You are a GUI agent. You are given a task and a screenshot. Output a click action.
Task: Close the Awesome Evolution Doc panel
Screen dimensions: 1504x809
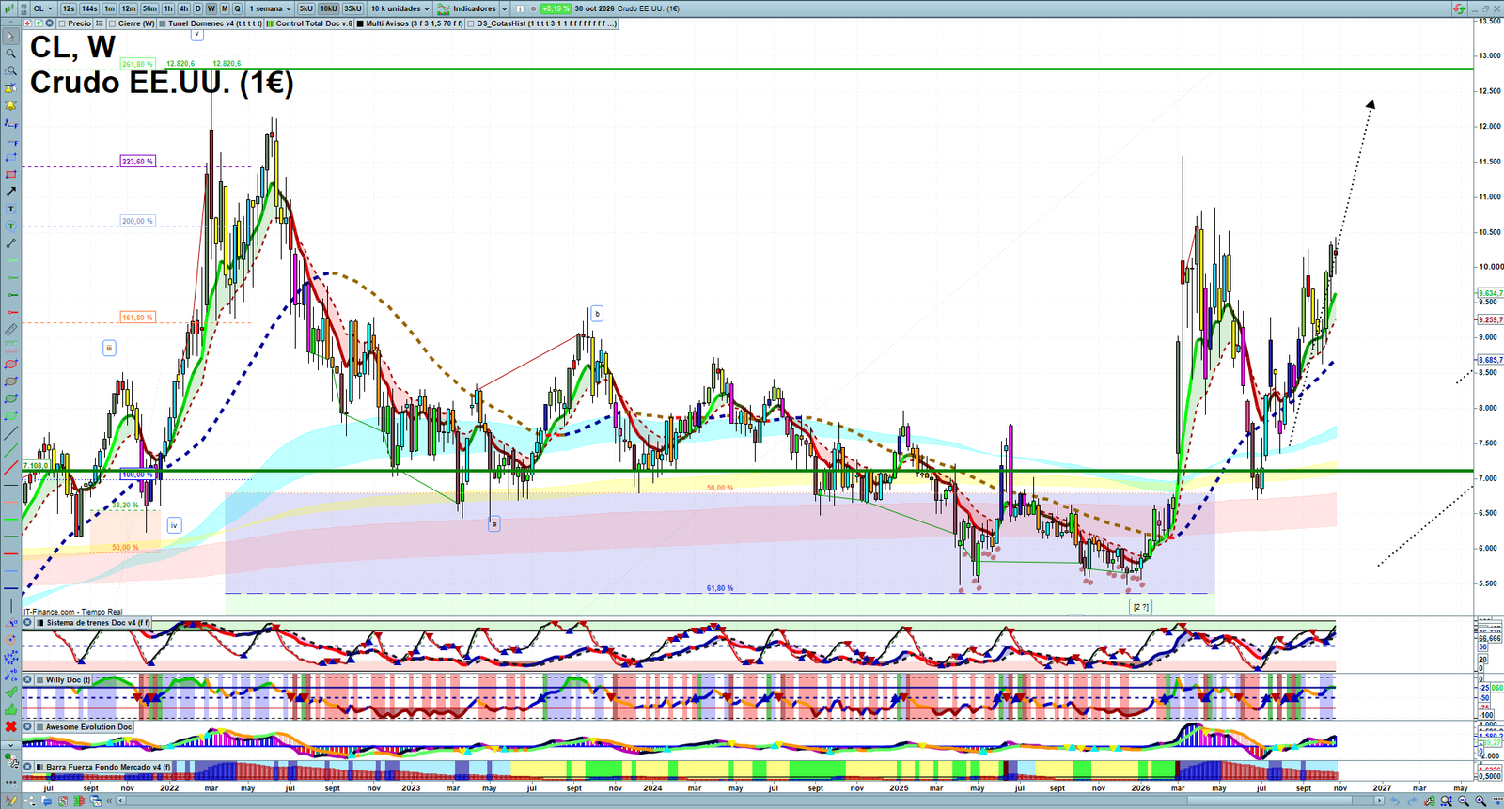click(28, 727)
